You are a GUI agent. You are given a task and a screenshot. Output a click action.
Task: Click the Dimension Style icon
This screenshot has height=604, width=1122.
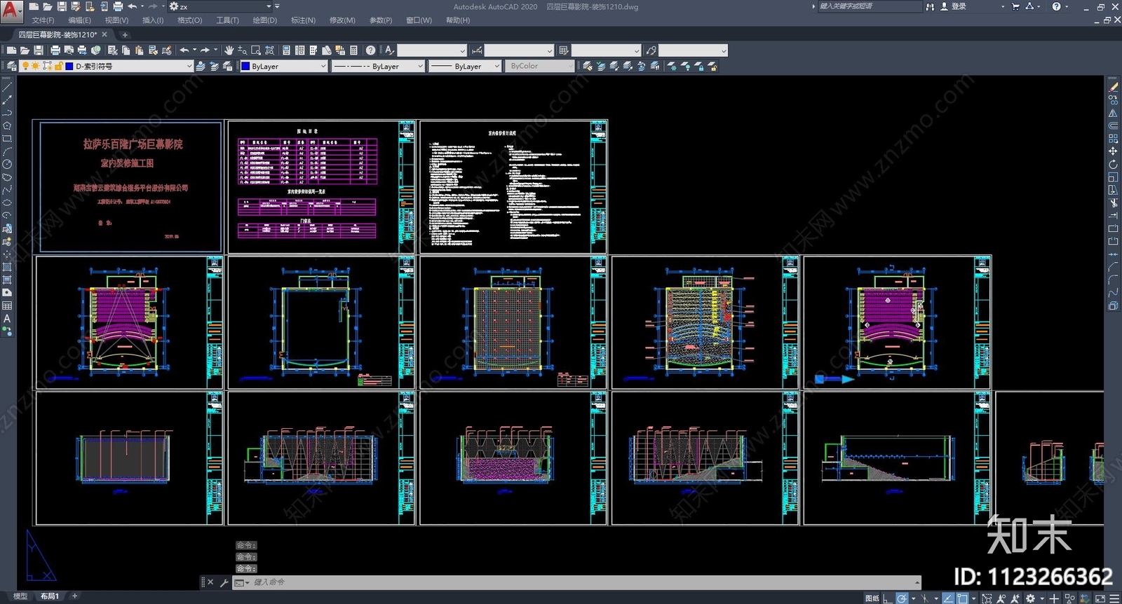477,50
